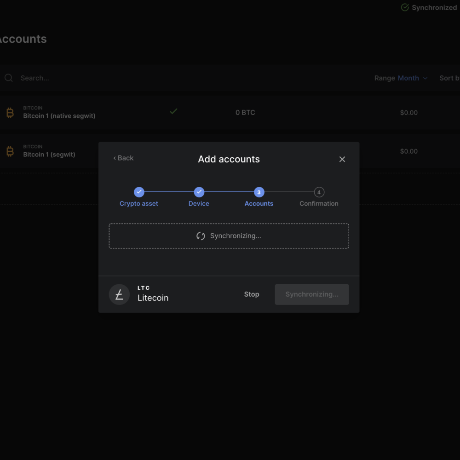This screenshot has height=460, width=460.
Task: Click the Bitcoin 1 (segwit) coin icon
Action: pos(10,151)
